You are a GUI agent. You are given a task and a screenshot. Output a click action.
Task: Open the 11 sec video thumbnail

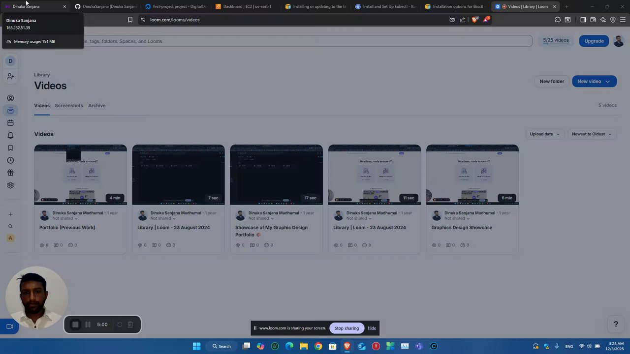375,175
